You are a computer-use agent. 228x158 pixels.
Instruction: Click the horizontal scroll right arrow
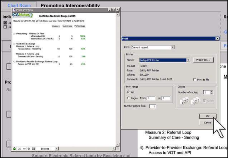pyautogui.click(x=114, y=149)
